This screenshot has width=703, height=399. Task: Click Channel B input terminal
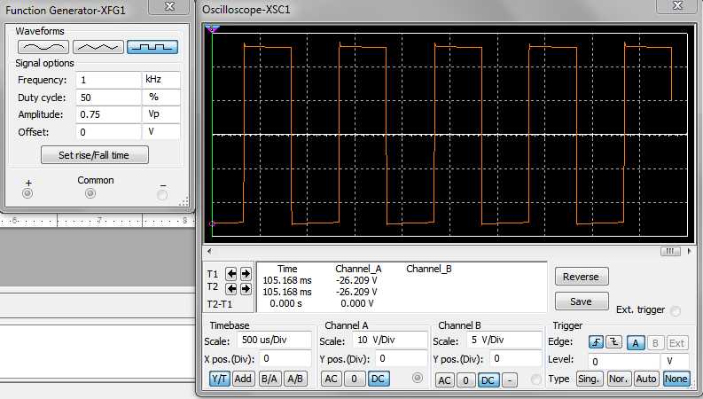click(x=535, y=379)
